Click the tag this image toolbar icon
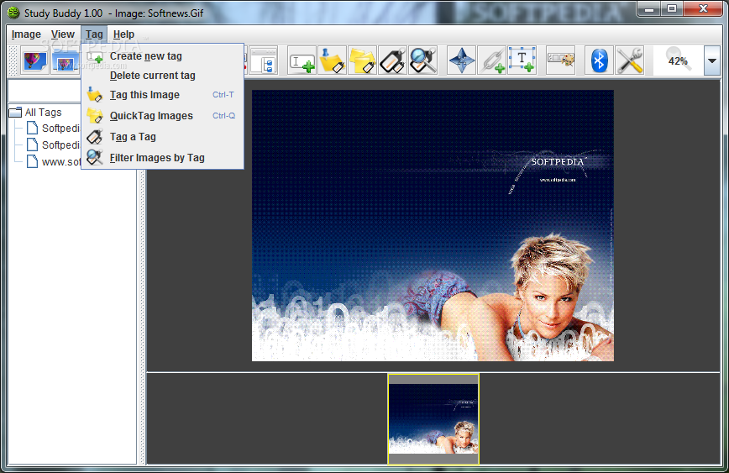Screen dimensions: 729x473 click(333, 61)
